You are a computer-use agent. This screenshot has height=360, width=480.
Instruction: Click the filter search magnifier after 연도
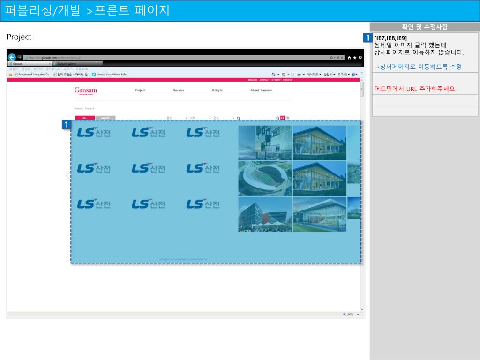tap(239, 118)
